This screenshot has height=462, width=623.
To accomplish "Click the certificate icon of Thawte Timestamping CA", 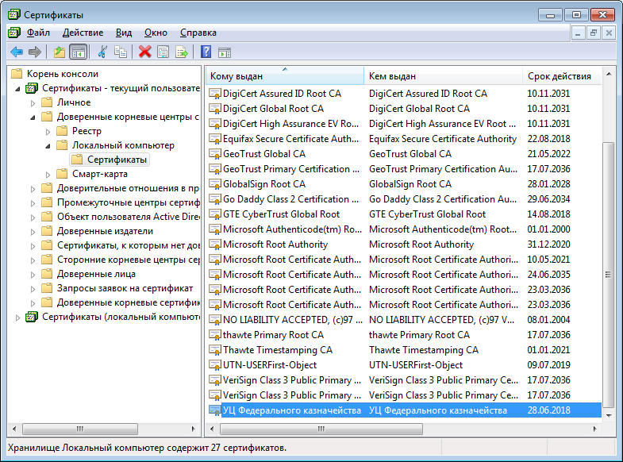I will click(215, 350).
